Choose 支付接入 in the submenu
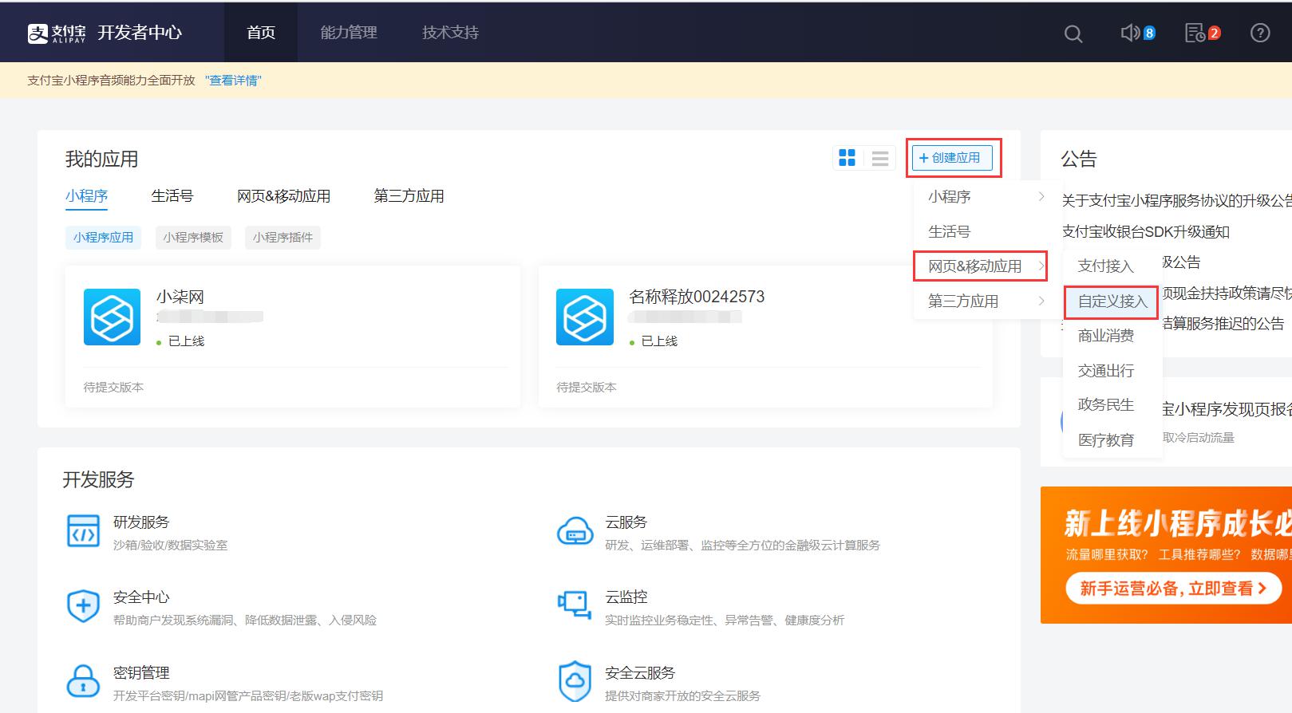Image resolution: width=1292 pixels, height=713 pixels. coord(1112,266)
